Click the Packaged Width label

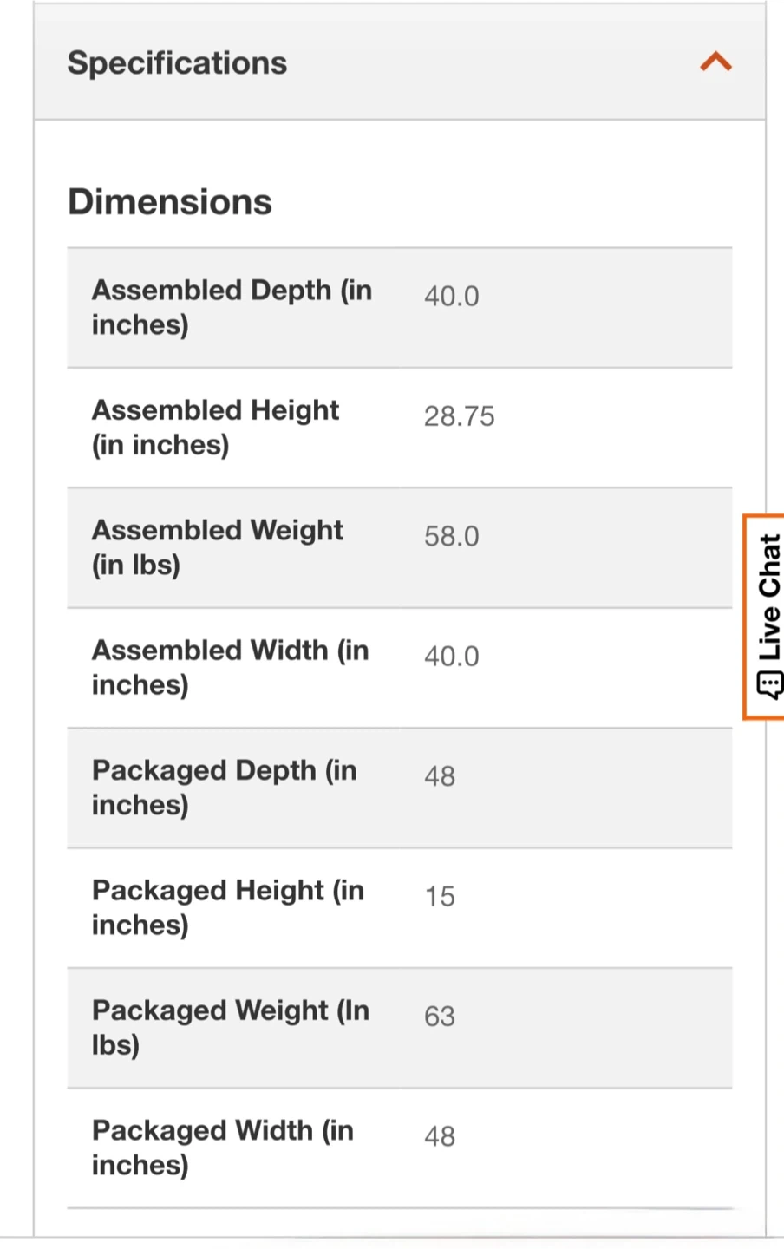tap(222, 1147)
